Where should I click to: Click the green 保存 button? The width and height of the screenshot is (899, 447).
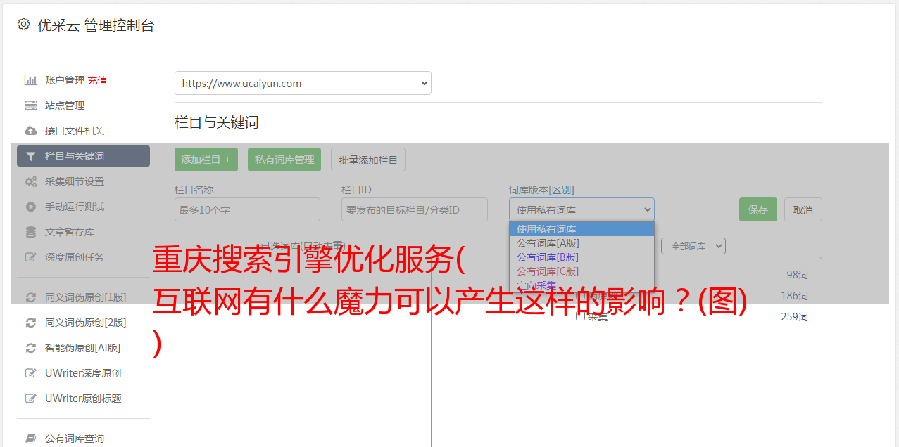758,209
